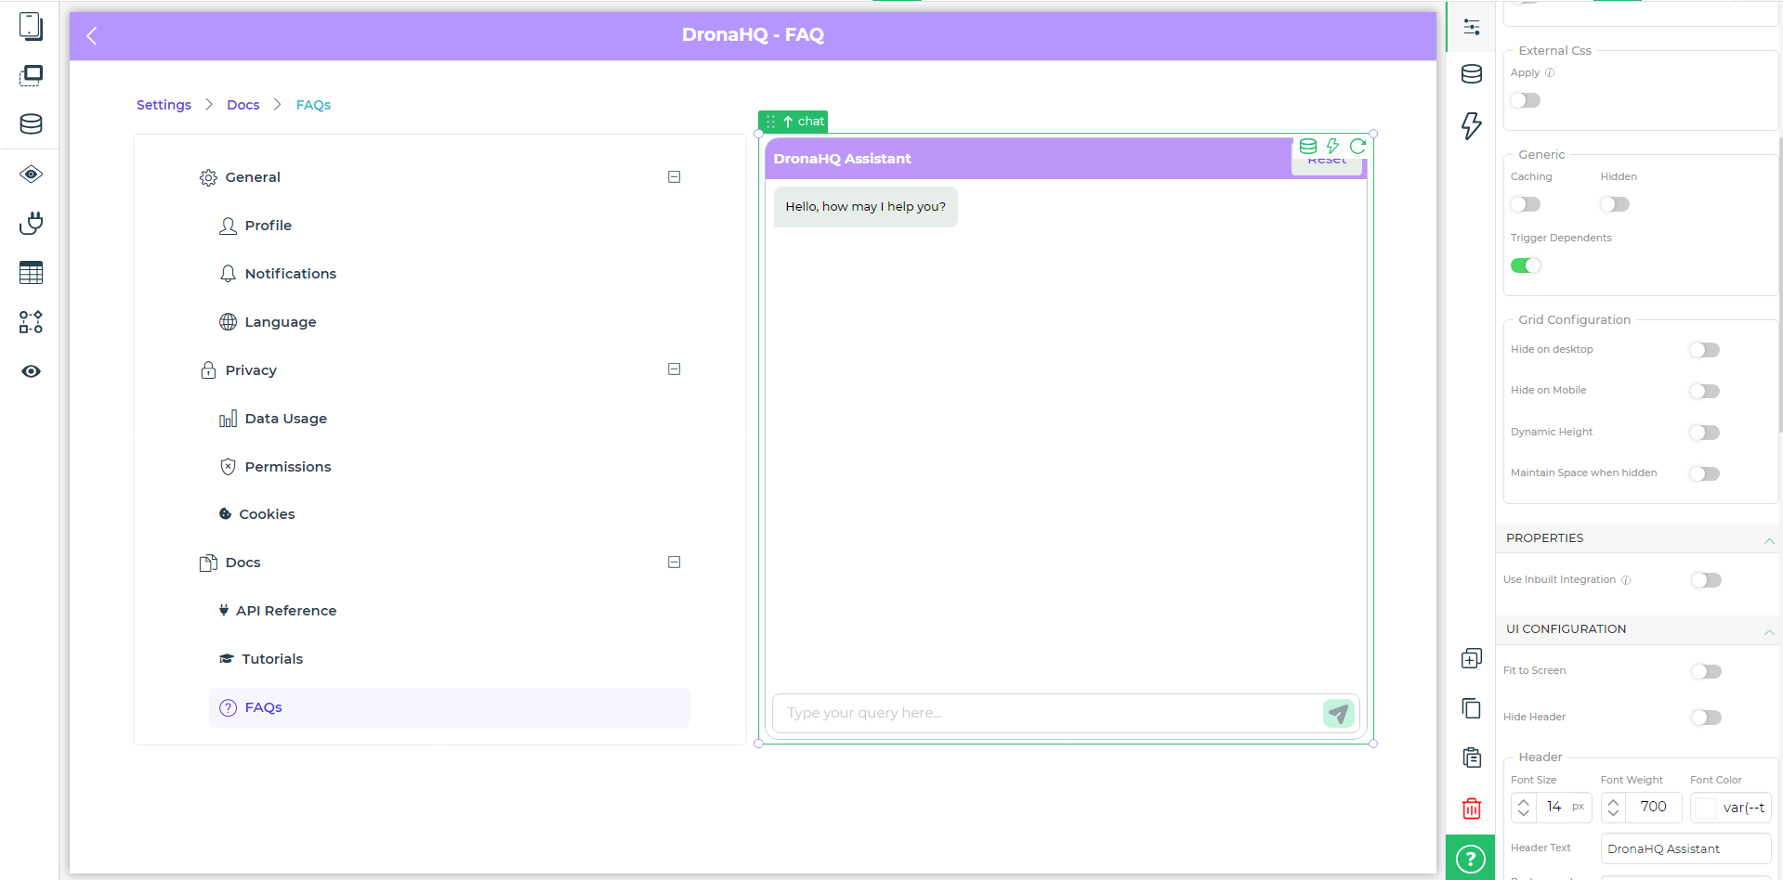Collapse the Docs section
The image size is (1783, 880).
(675, 563)
